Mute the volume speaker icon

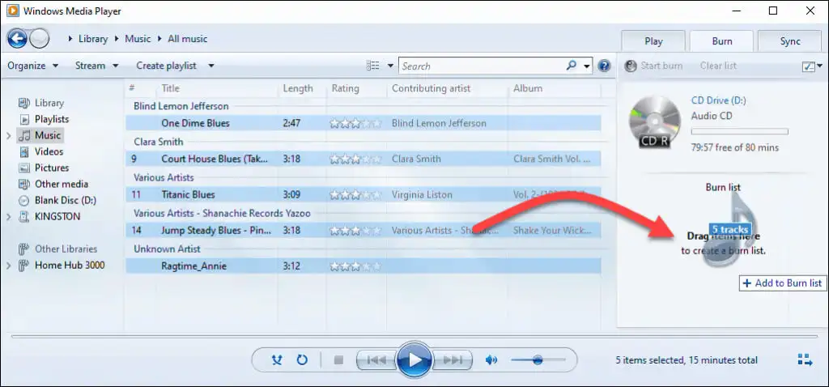pos(491,360)
